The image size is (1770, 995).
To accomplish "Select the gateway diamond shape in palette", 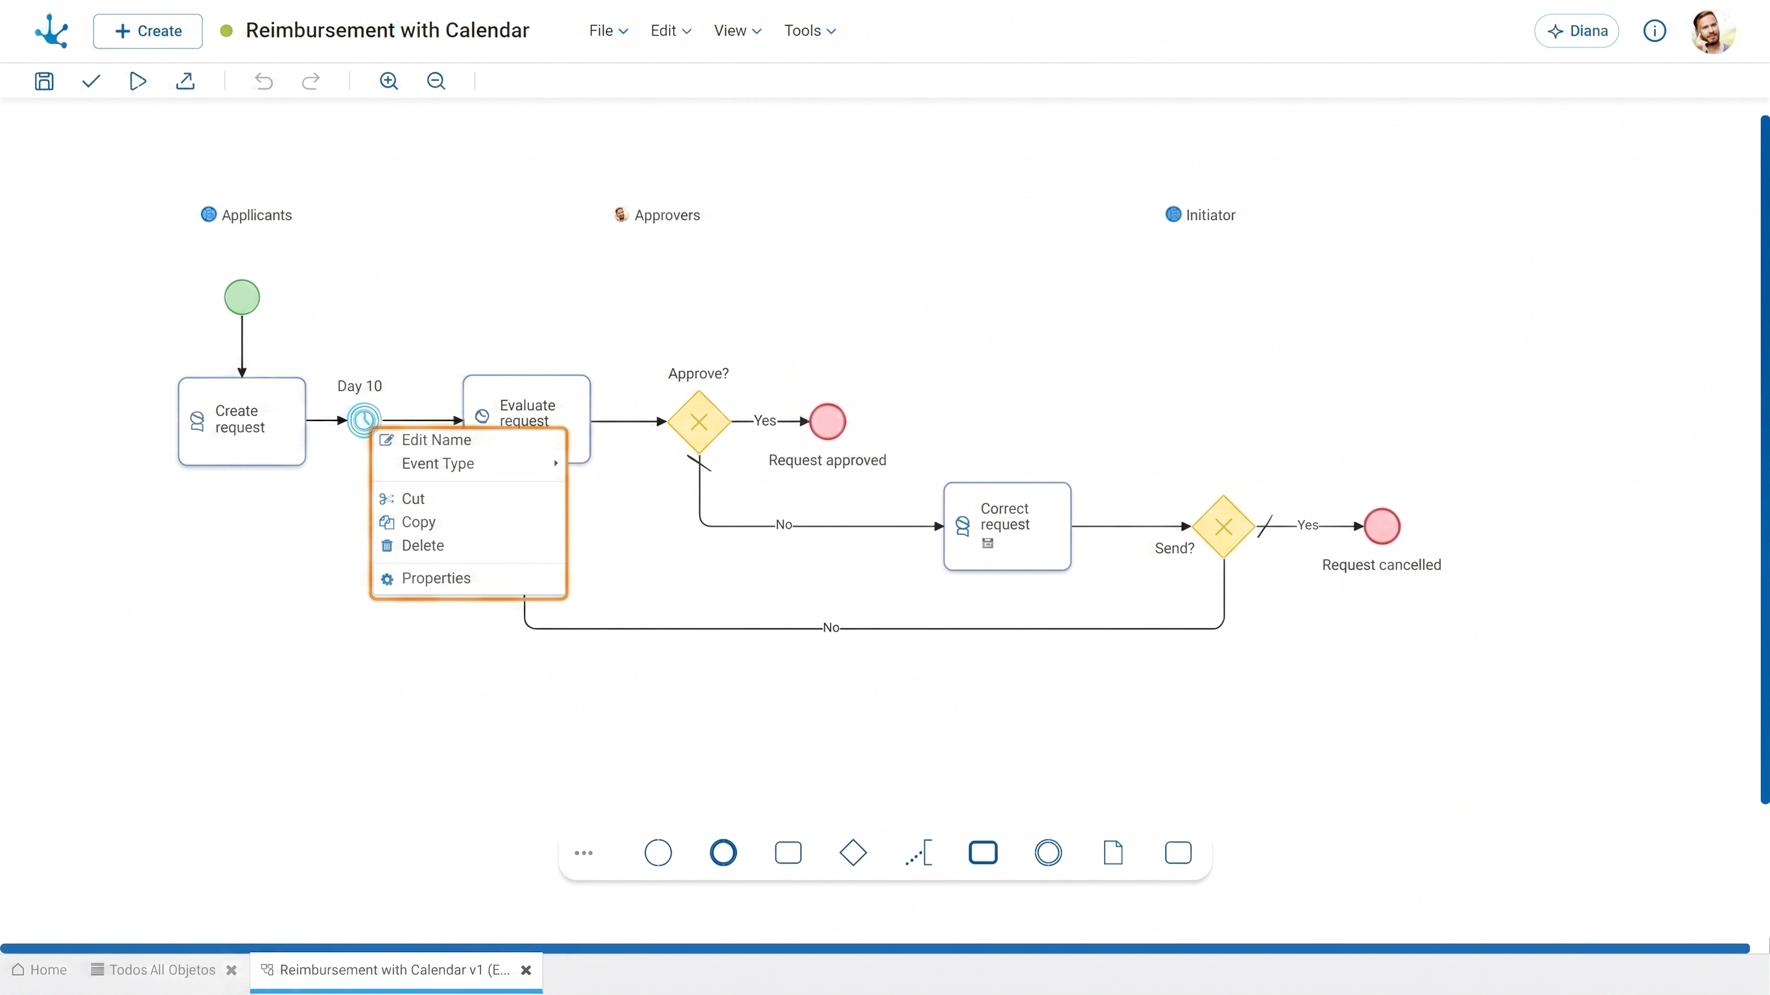I will (853, 853).
